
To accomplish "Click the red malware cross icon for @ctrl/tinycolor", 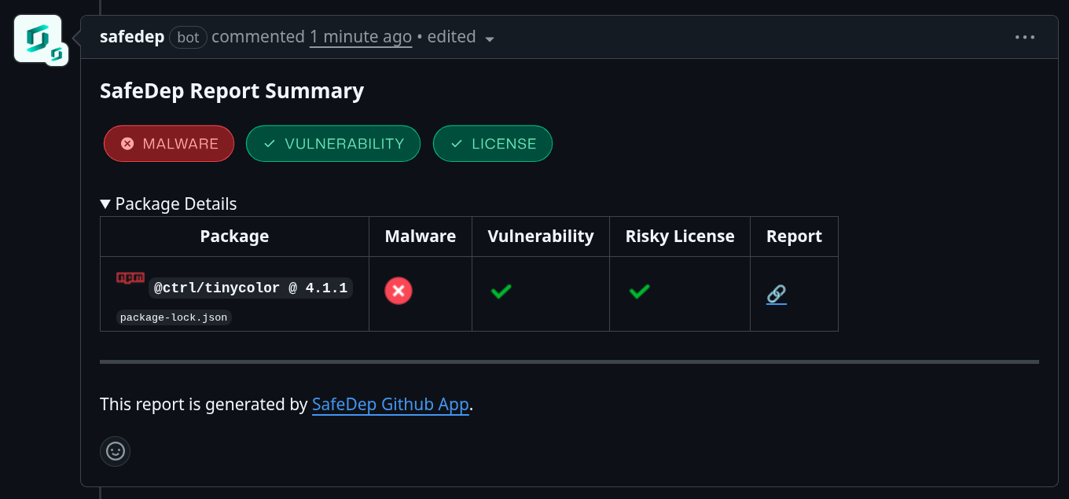I will click(x=398, y=291).
